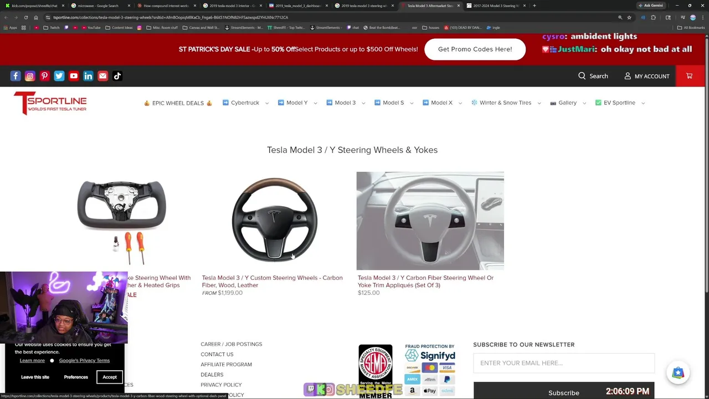Open EPIC WHEEL DEALS menu item
This screenshot has height=399, width=709.
pos(178,103)
